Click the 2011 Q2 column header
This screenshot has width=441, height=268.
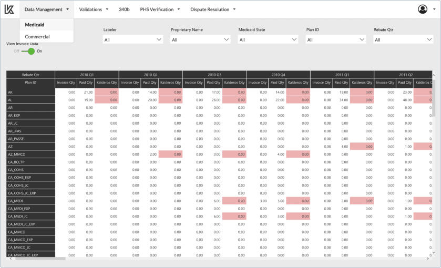403,75
